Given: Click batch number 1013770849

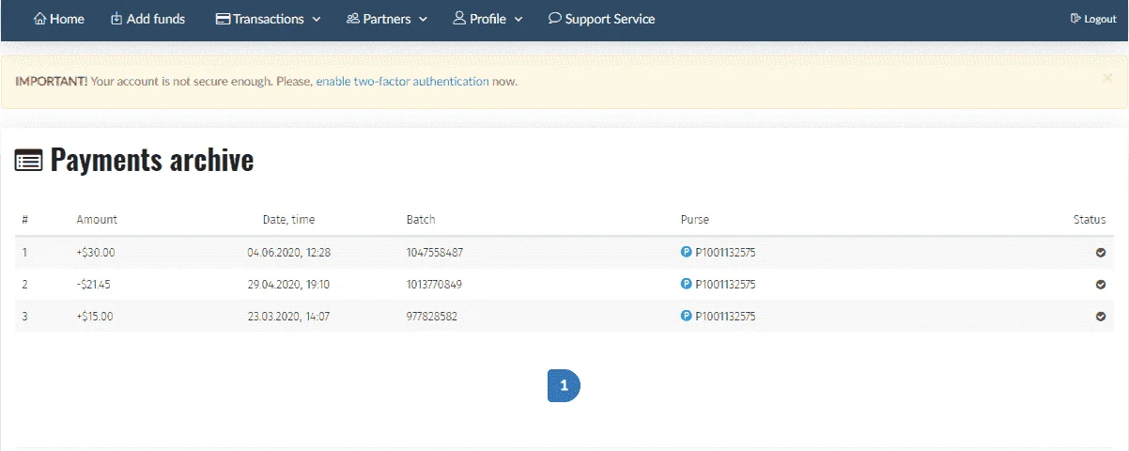Looking at the screenshot, I should [x=434, y=285].
